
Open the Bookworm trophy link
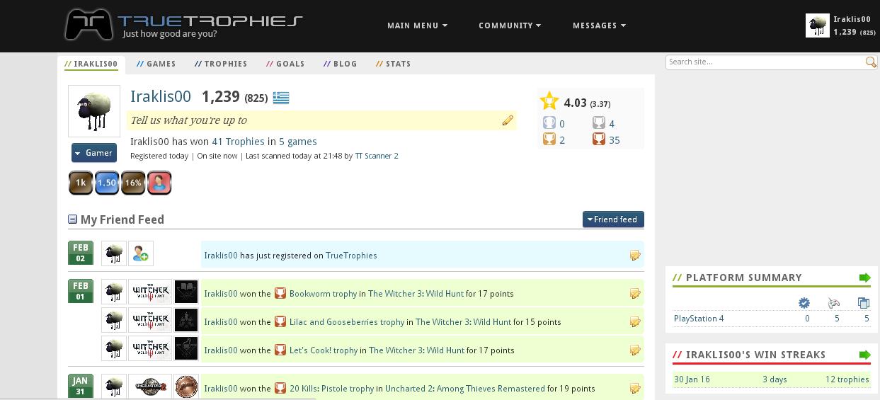tap(323, 294)
